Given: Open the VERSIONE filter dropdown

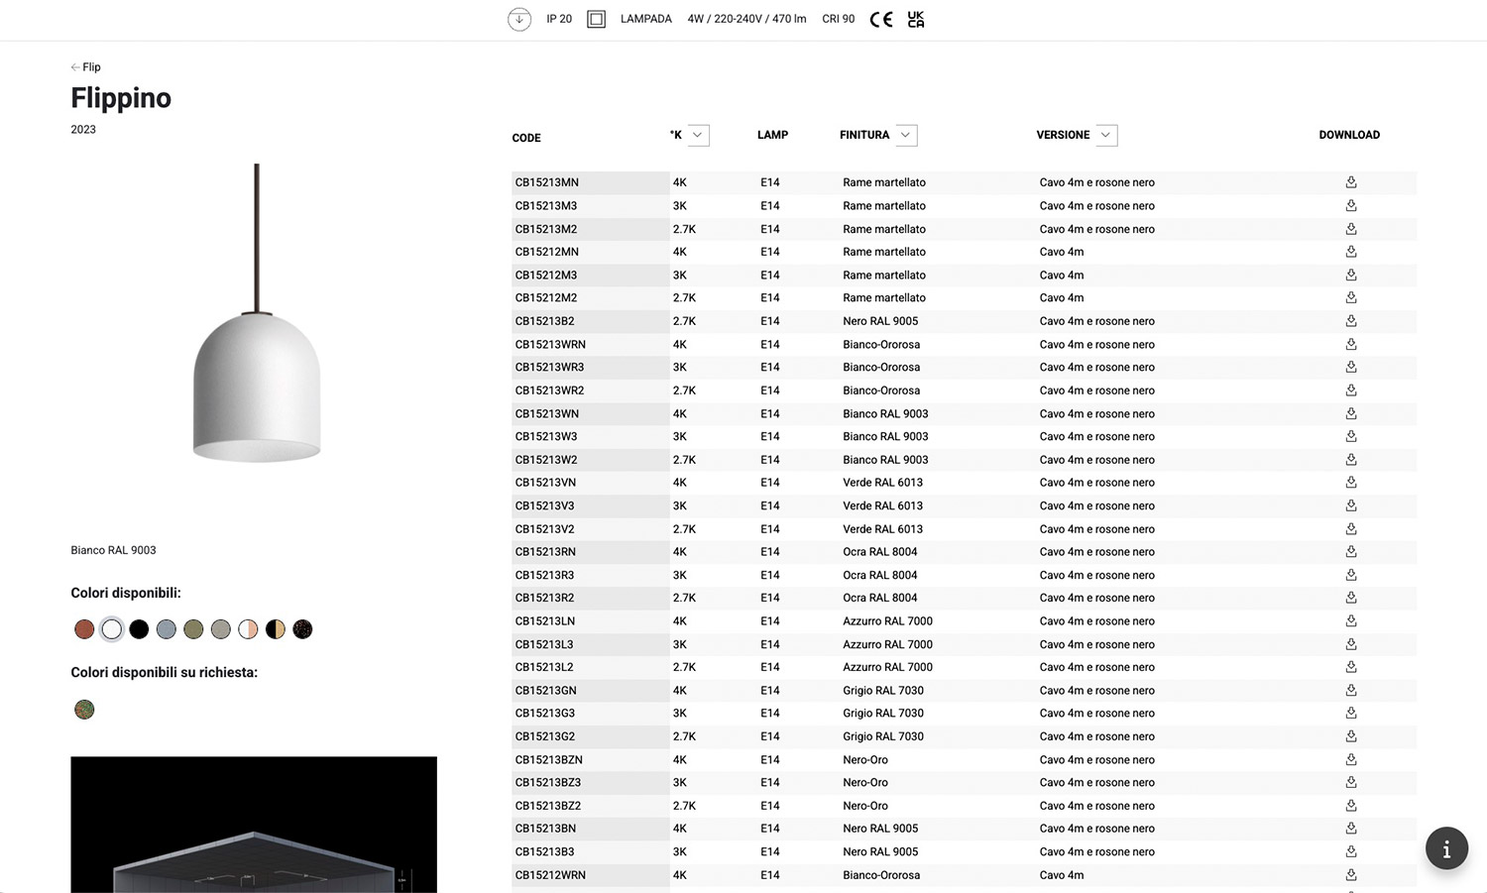Looking at the screenshot, I should (1106, 135).
